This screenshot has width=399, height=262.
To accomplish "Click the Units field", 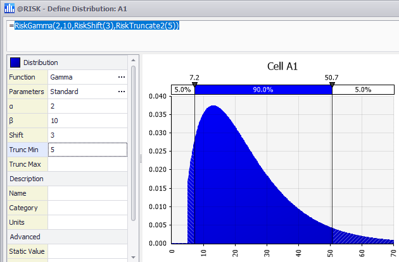I will [87, 222].
